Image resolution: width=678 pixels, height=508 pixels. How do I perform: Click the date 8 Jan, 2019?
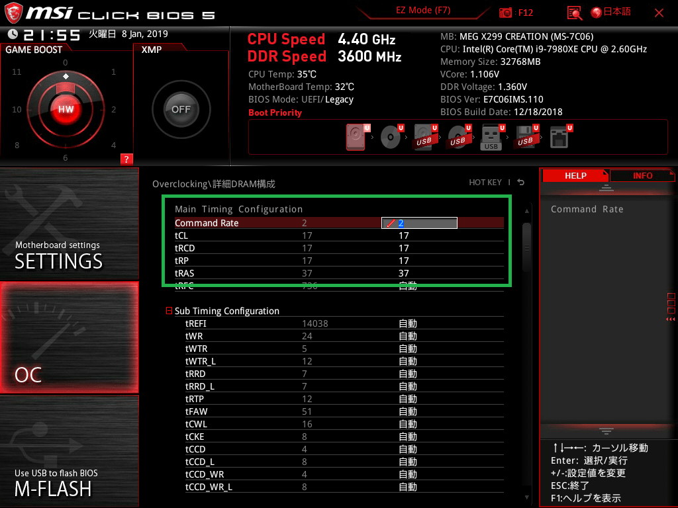click(145, 34)
